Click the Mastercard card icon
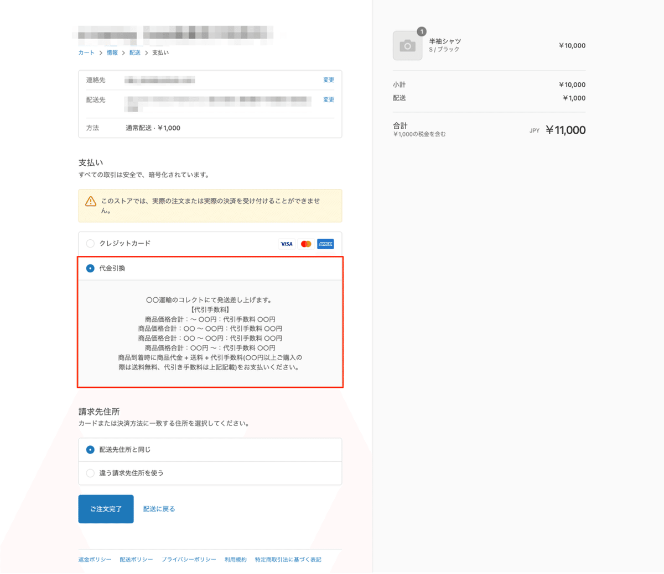Screen dimensions: 664x574 pos(306,244)
